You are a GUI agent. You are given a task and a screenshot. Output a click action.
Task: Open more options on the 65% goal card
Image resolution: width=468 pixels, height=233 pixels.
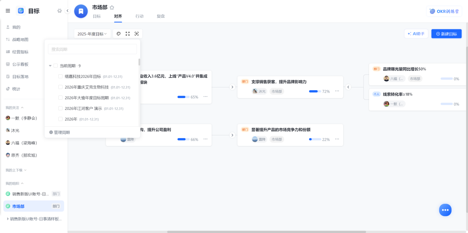click(206, 97)
